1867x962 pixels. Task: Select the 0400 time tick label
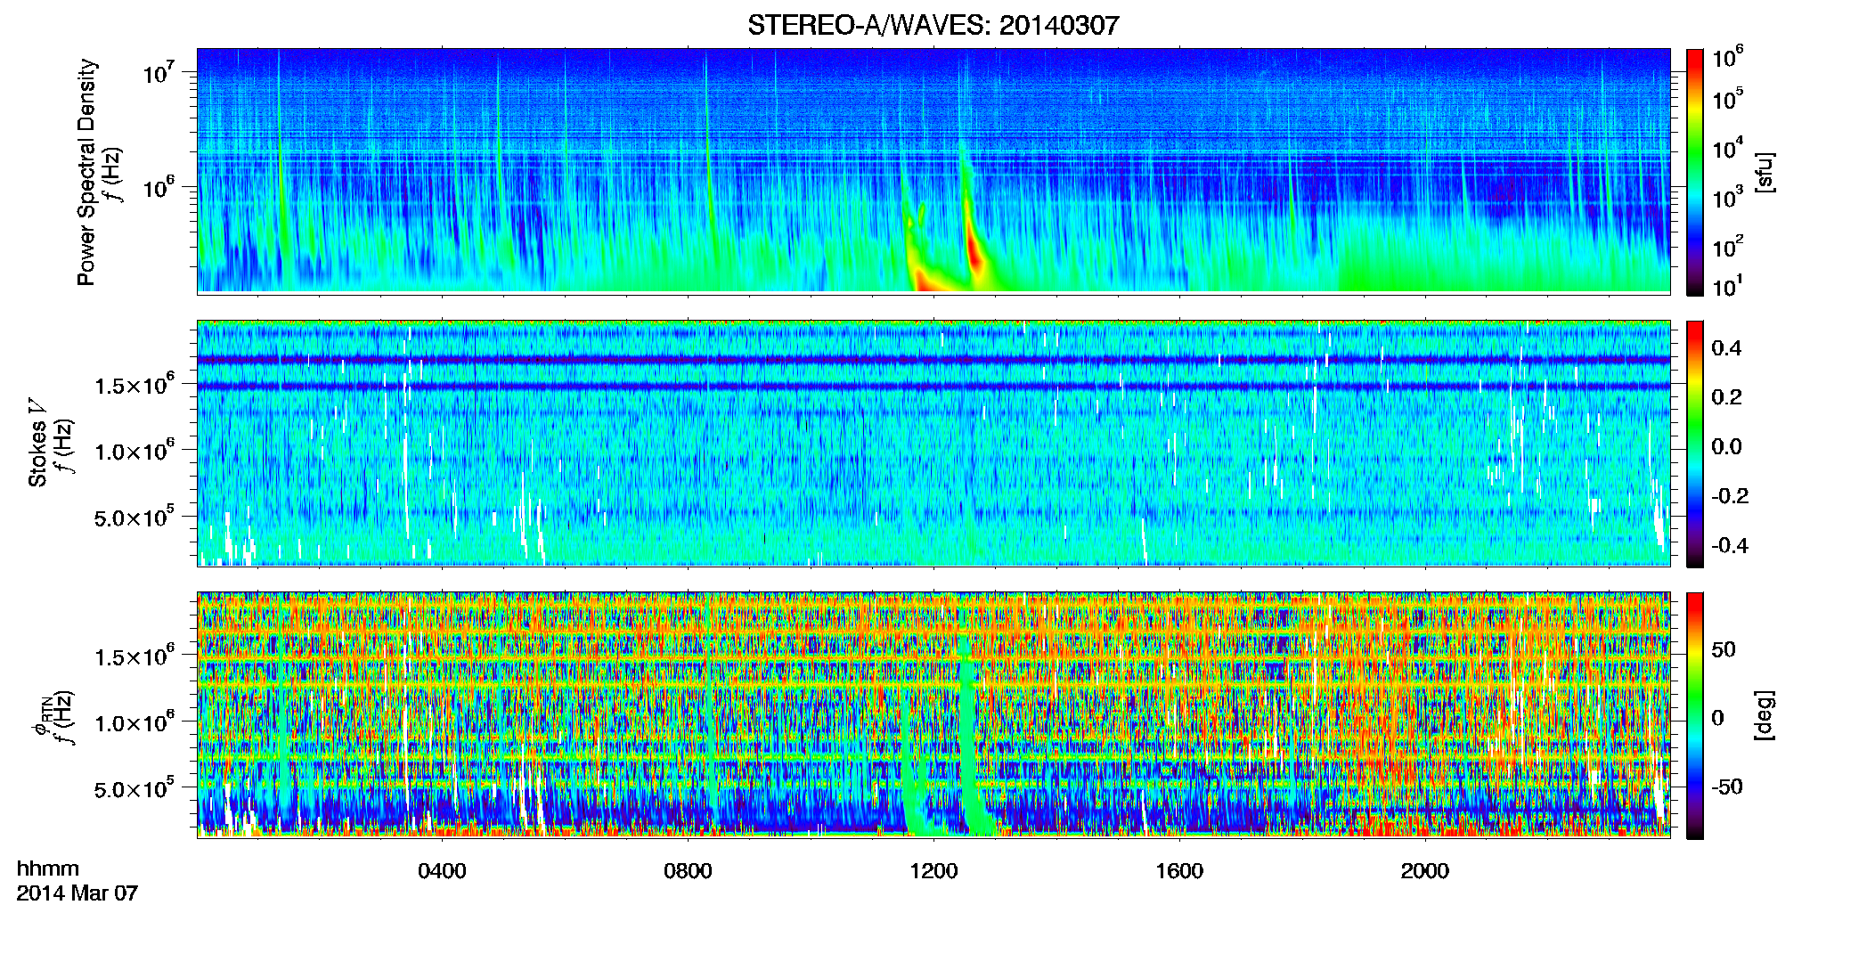(x=442, y=870)
